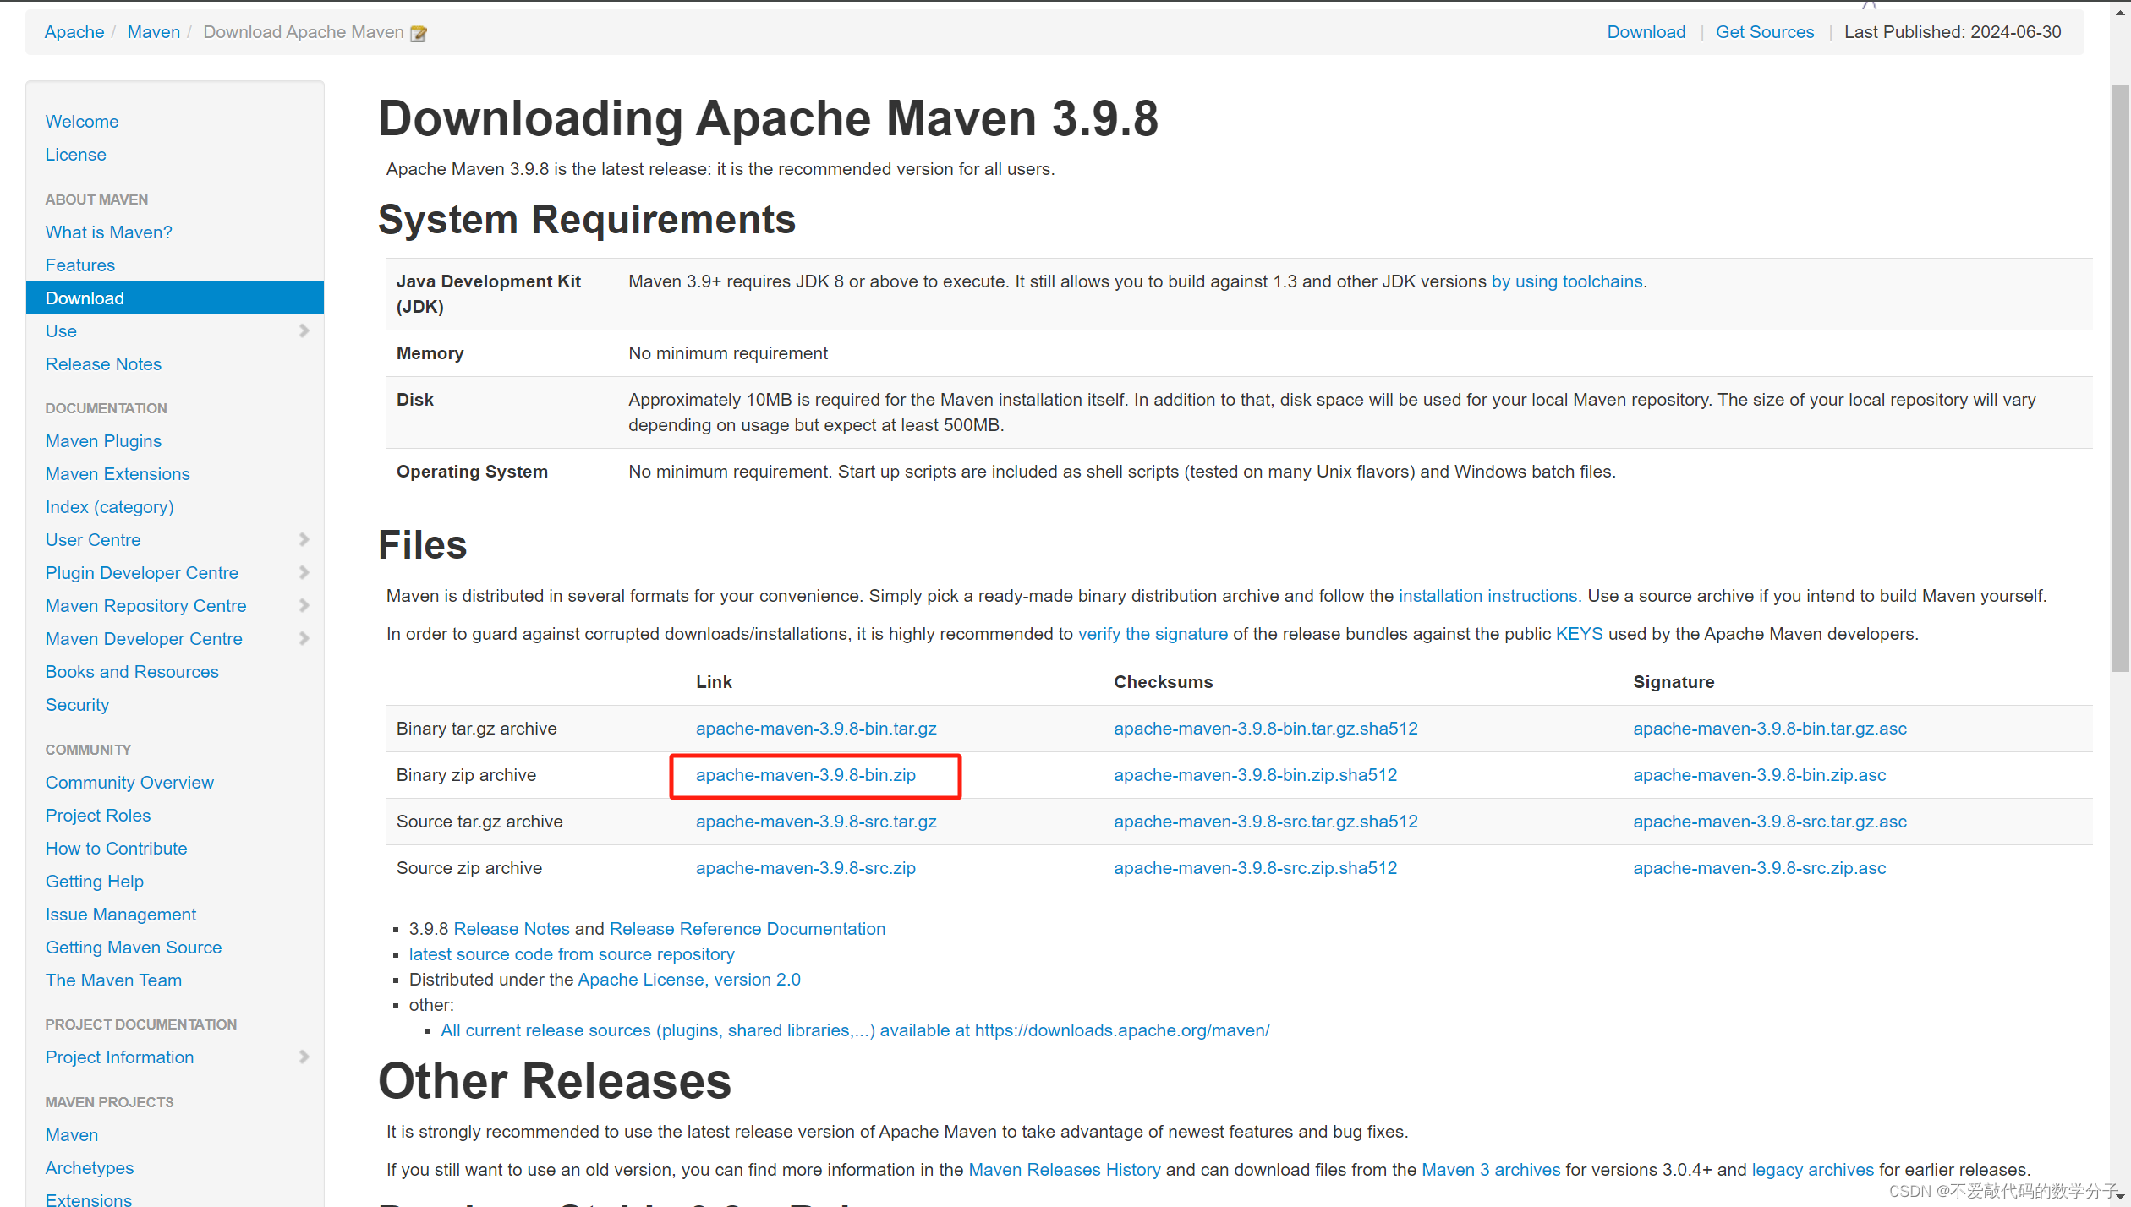The image size is (2131, 1207).
Task: Download the apache-maven-3.9.8-bin.tar.gz archive
Action: click(815, 729)
